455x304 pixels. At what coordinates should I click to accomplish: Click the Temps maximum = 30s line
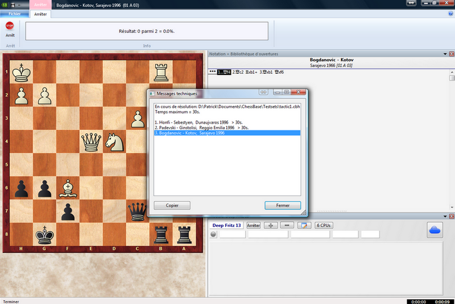[177, 112]
